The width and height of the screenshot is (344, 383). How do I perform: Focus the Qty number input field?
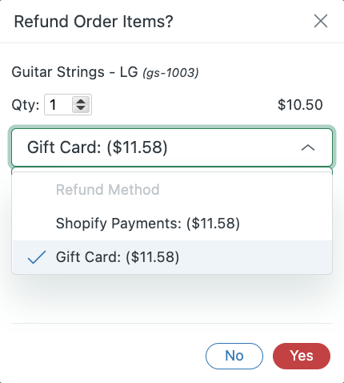[68, 105]
